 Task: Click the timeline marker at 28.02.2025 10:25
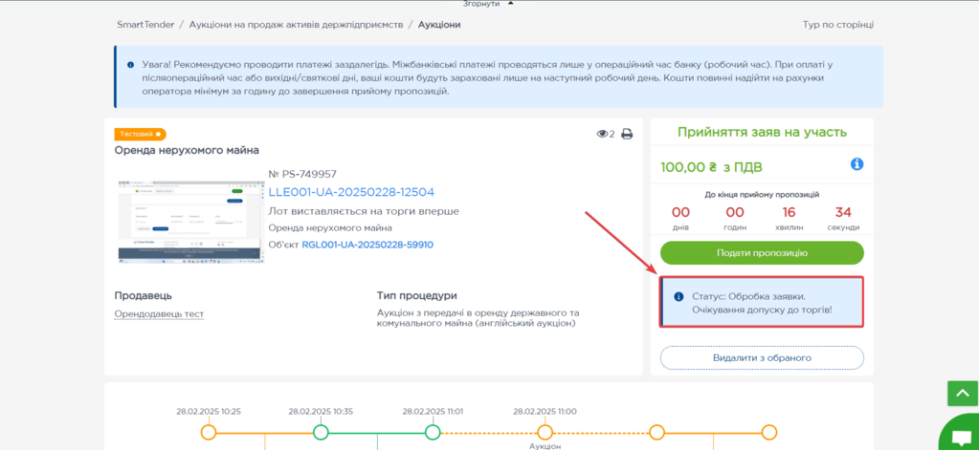pos(209,433)
